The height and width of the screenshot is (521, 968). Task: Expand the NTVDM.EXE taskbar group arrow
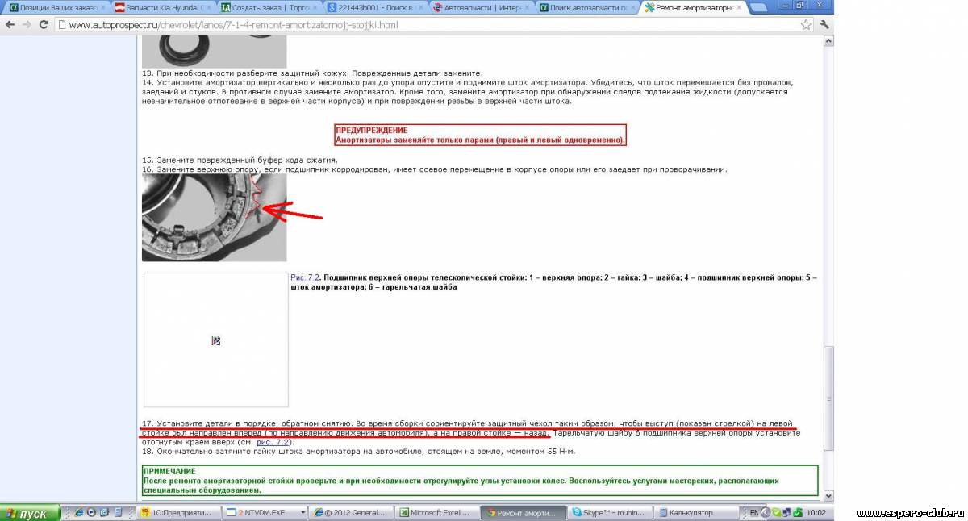[303, 512]
